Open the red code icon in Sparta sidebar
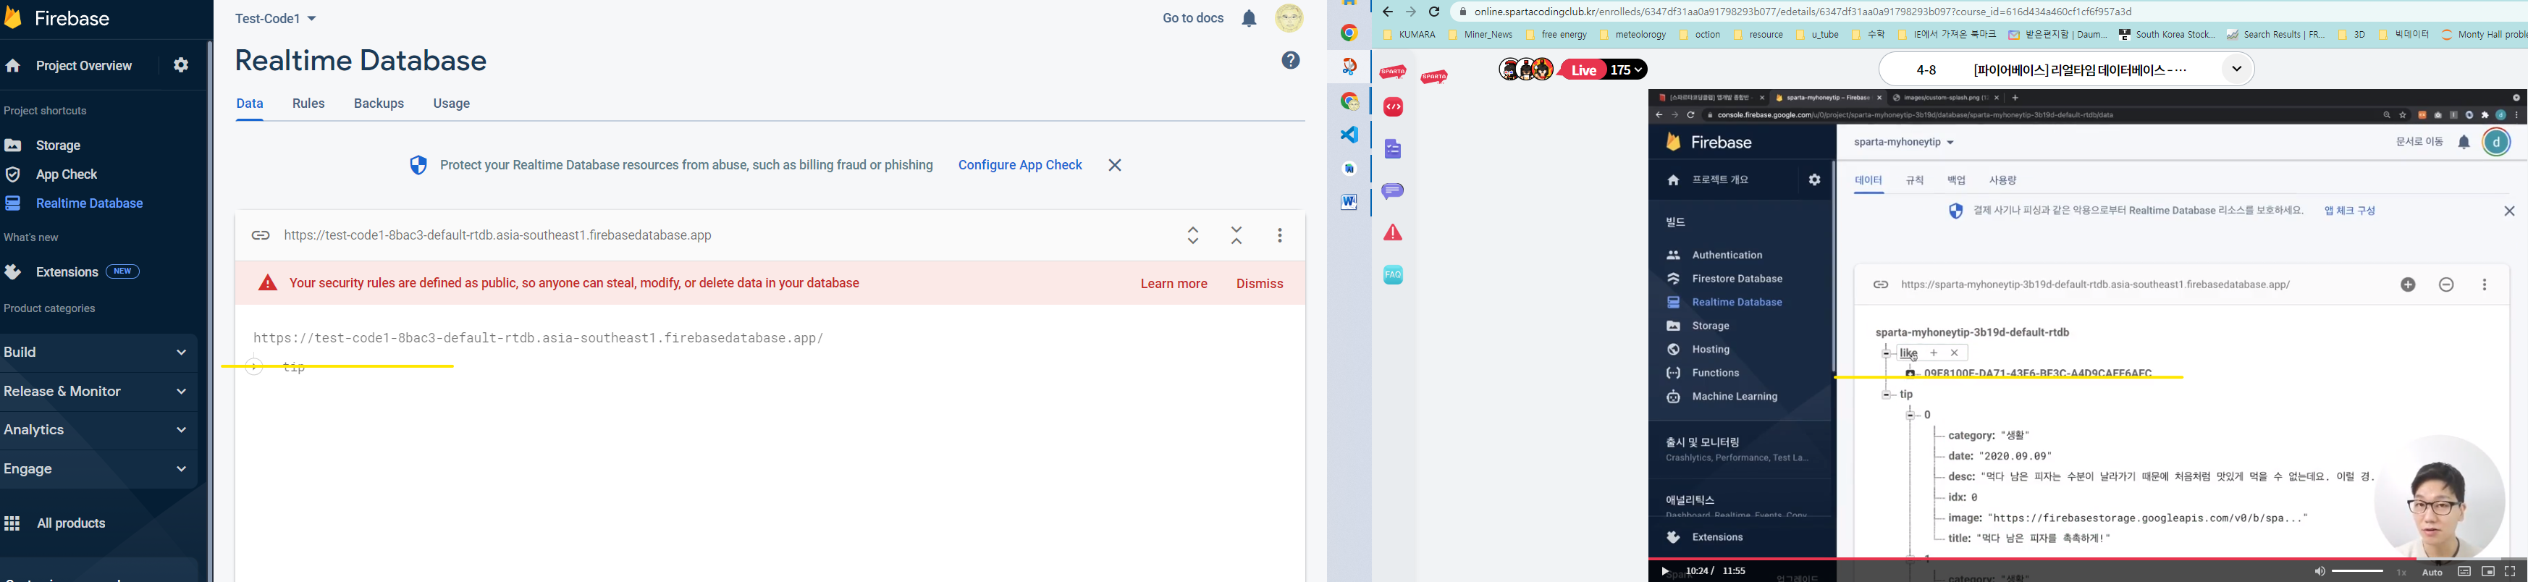 point(1394,107)
